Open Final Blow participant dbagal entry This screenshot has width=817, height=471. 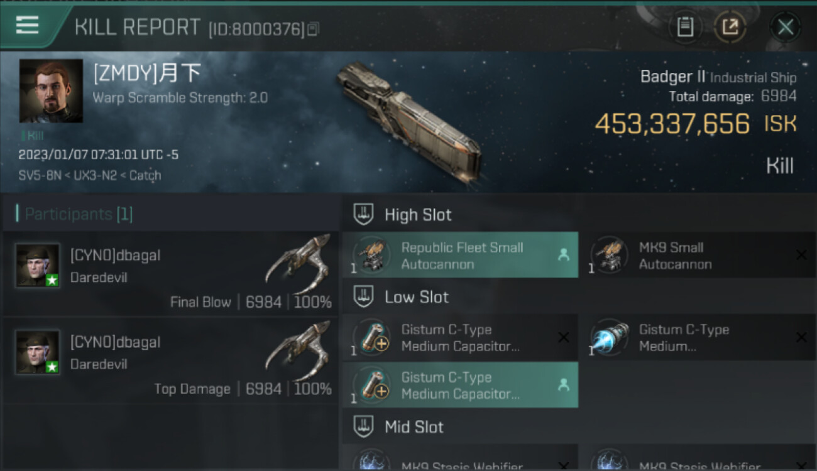coord(171,274)
